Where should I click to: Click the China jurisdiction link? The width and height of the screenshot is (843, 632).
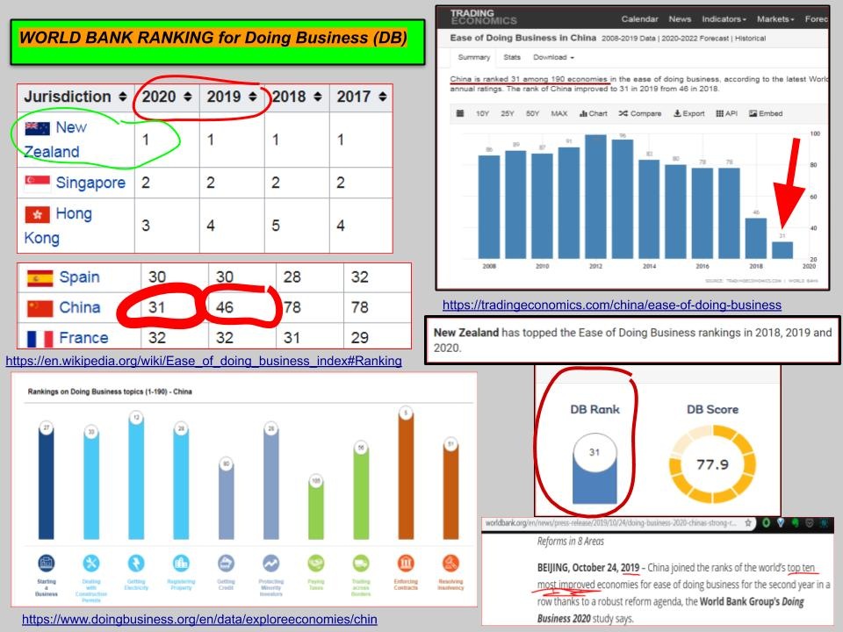point(80,308)
